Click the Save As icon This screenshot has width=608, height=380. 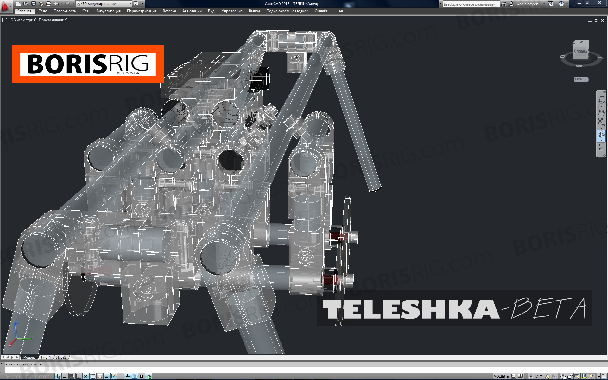[41, 4]
